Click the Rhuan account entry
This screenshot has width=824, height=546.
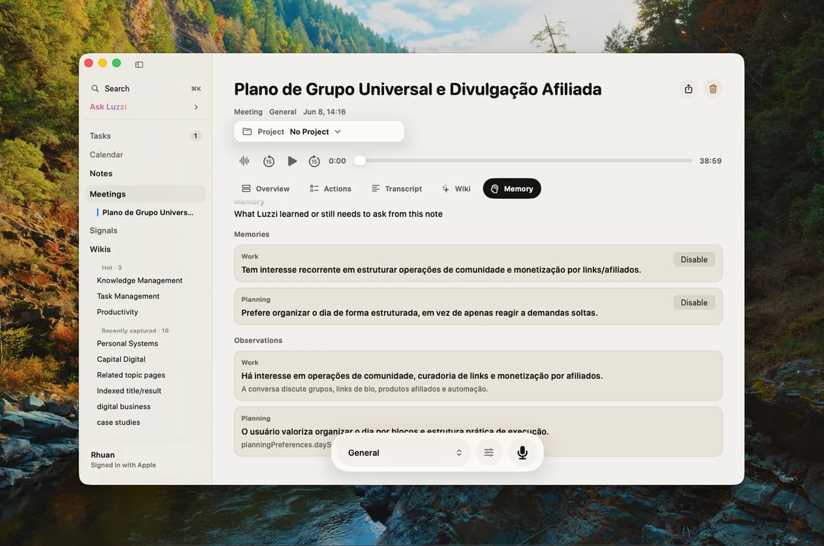pyautogui.click(x=123, y=460)
